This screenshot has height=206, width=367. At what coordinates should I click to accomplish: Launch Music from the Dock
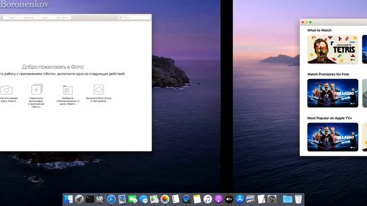tap(208, 199)
